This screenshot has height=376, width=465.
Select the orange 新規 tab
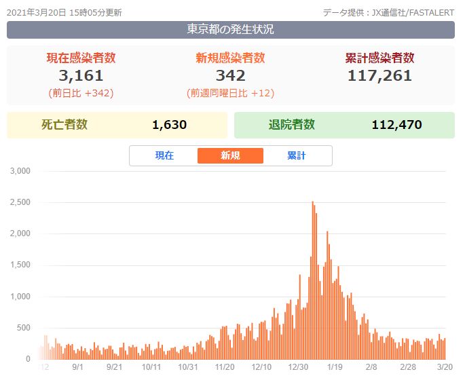coord(230,155)
